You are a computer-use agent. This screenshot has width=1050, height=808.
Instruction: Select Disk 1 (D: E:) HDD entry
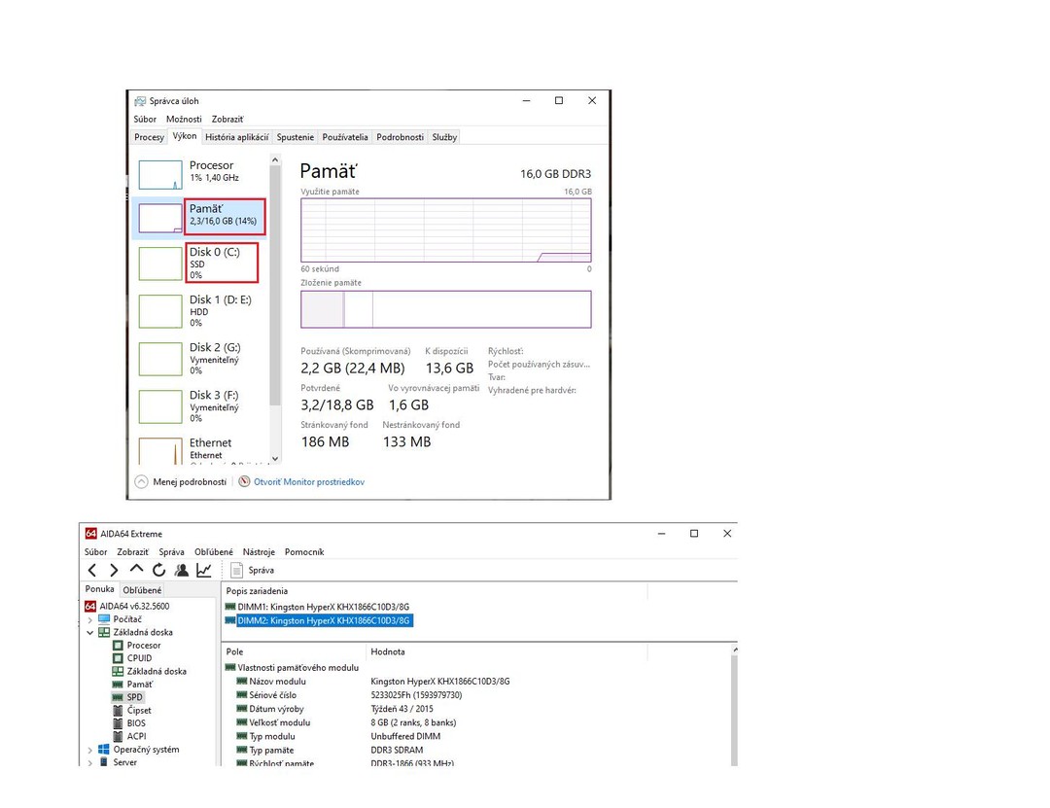201,311
